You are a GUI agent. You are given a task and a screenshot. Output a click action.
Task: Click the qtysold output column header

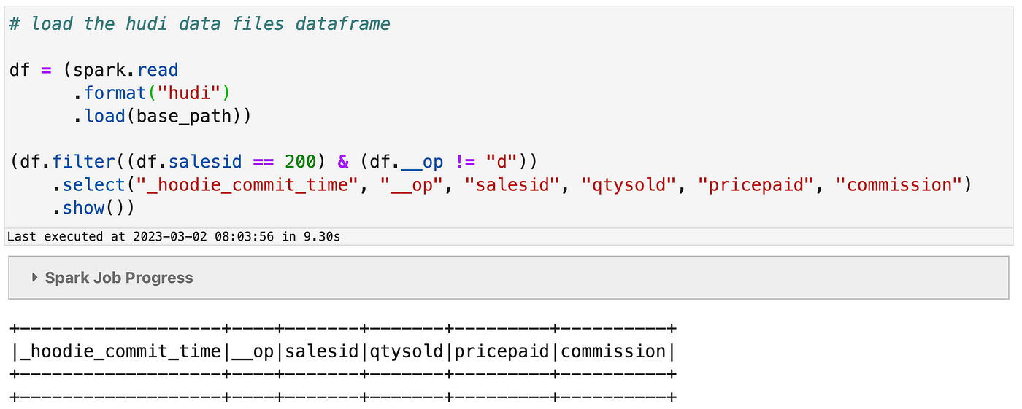[x=407, y=351]
